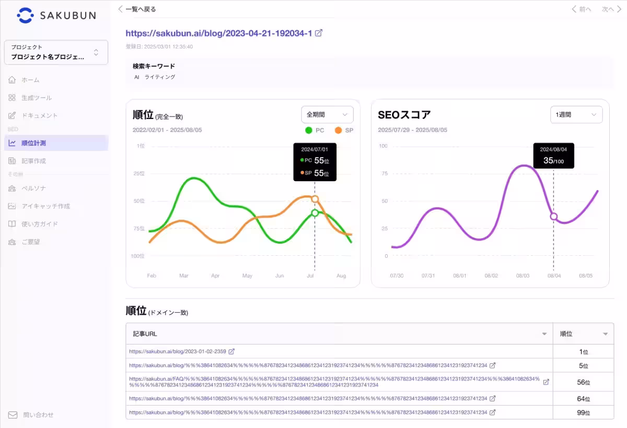Open the 全期間 period dropdown

(x=327, y=114)
